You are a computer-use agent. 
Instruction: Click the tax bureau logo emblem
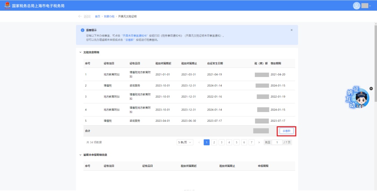(7, 6)
